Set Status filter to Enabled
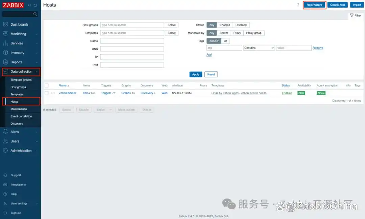 (x=225, y=25)
